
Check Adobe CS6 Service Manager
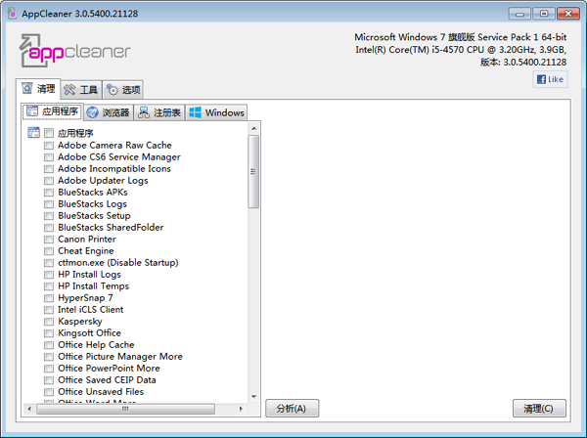tap(49, 157)
